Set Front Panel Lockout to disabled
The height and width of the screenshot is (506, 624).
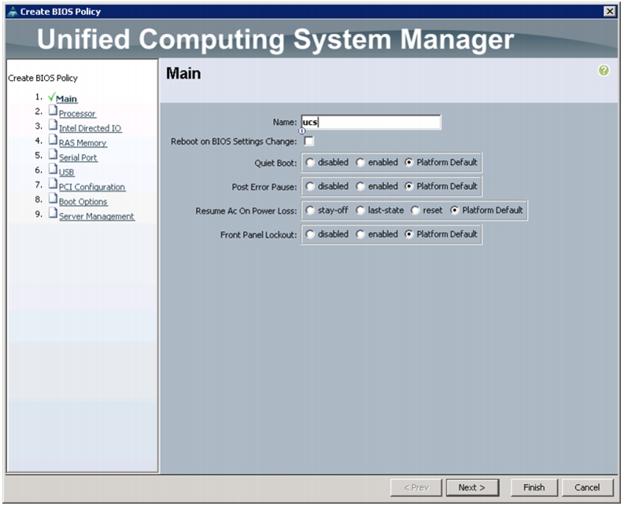tap(309, 234)
